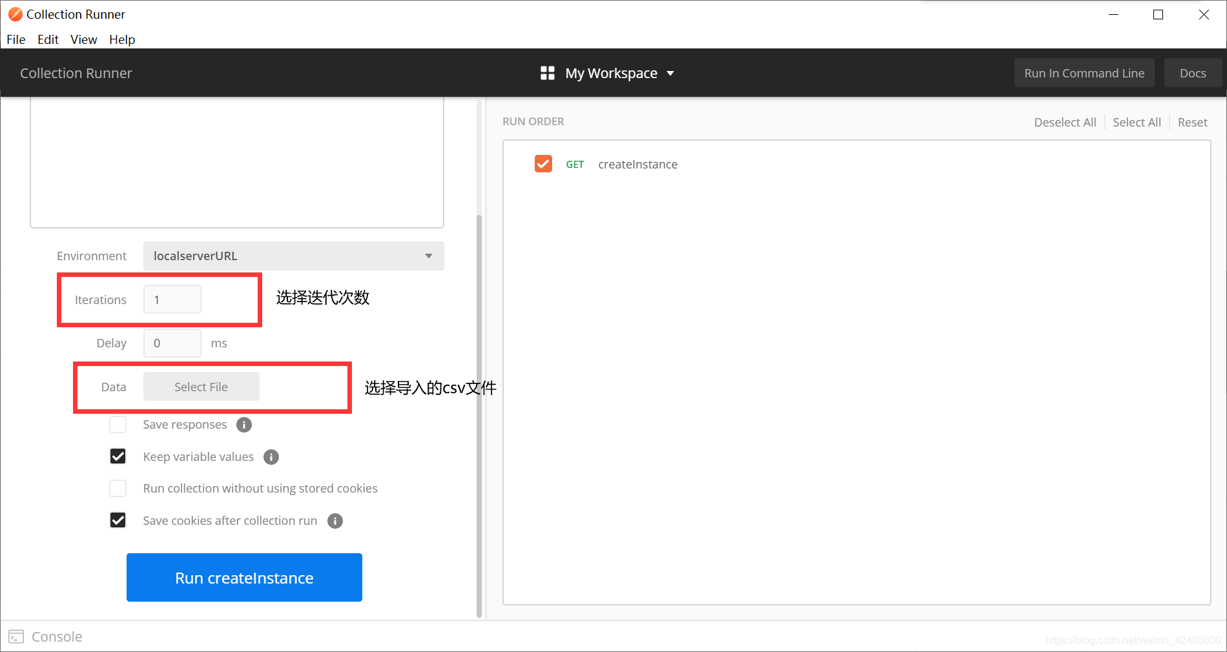Viewport: 1227px width, 652px height.
Task: Open the Docs button
Action: (x=1193, y=73)
